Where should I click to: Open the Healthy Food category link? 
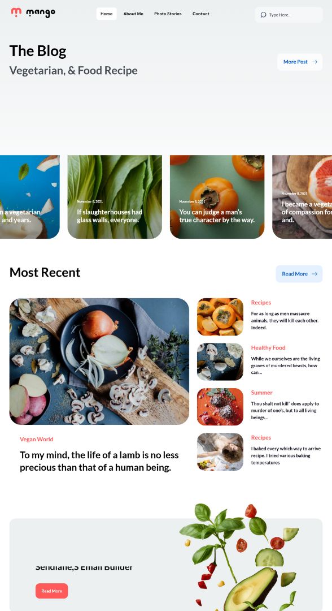[268, 347]
